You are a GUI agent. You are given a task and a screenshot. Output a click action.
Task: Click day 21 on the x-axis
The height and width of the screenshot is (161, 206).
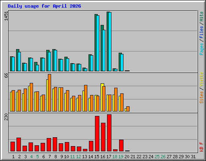(x=133, y=157)
